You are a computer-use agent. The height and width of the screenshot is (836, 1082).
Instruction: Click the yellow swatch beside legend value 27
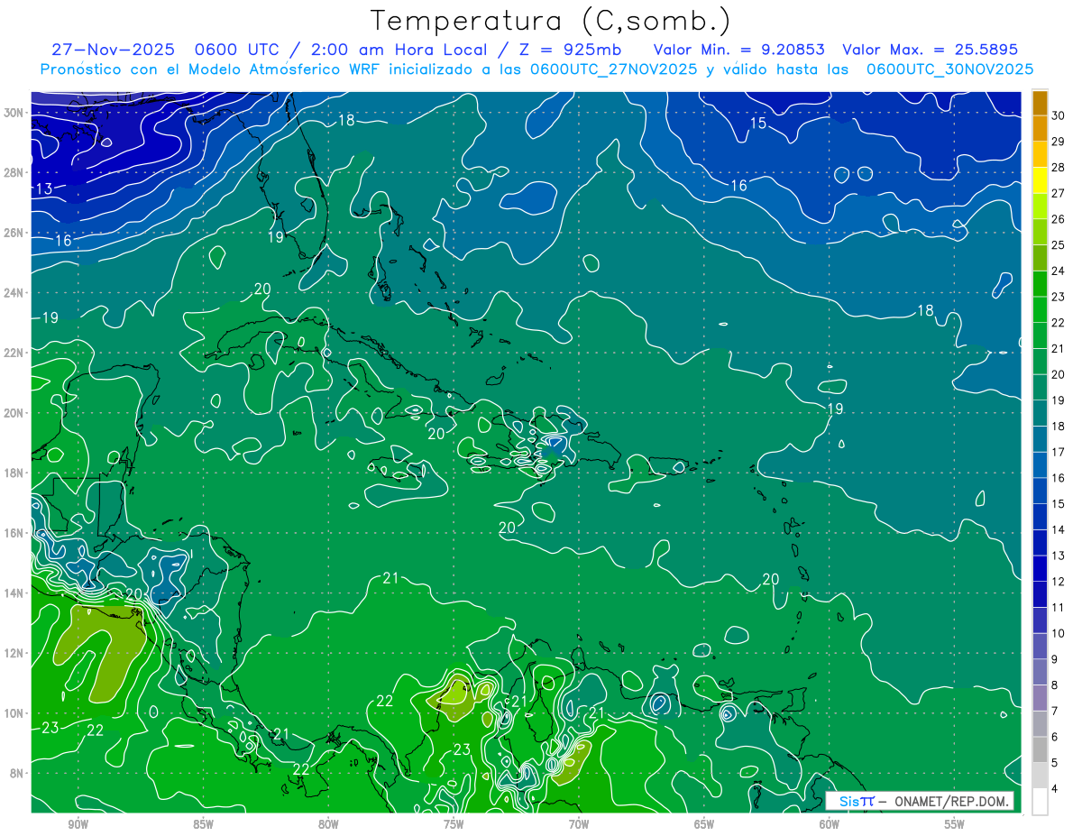click(1040, 181)
